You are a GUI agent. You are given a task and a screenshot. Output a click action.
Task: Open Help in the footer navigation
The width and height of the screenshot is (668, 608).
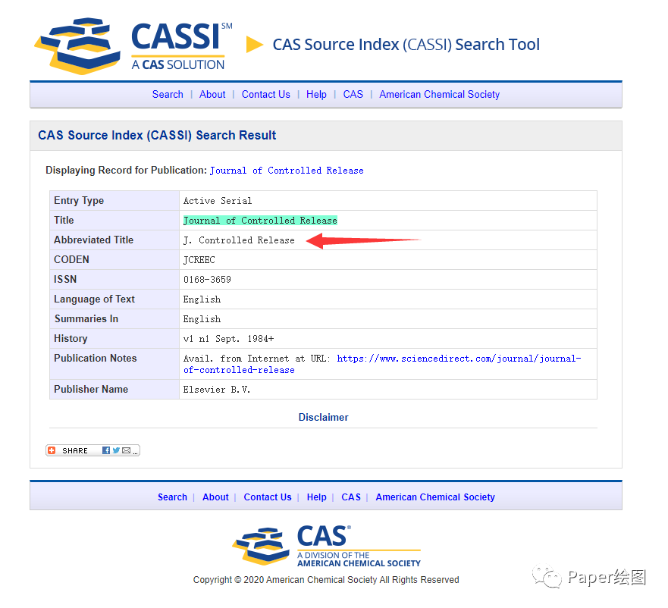point(316,497)
